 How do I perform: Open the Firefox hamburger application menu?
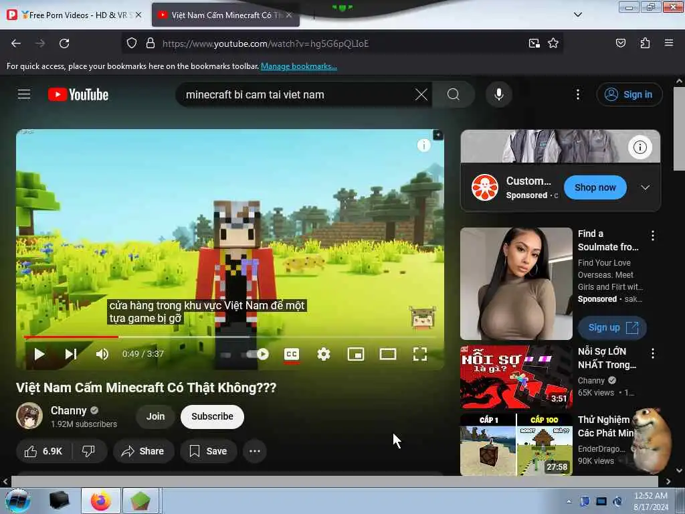click(668, 43)
